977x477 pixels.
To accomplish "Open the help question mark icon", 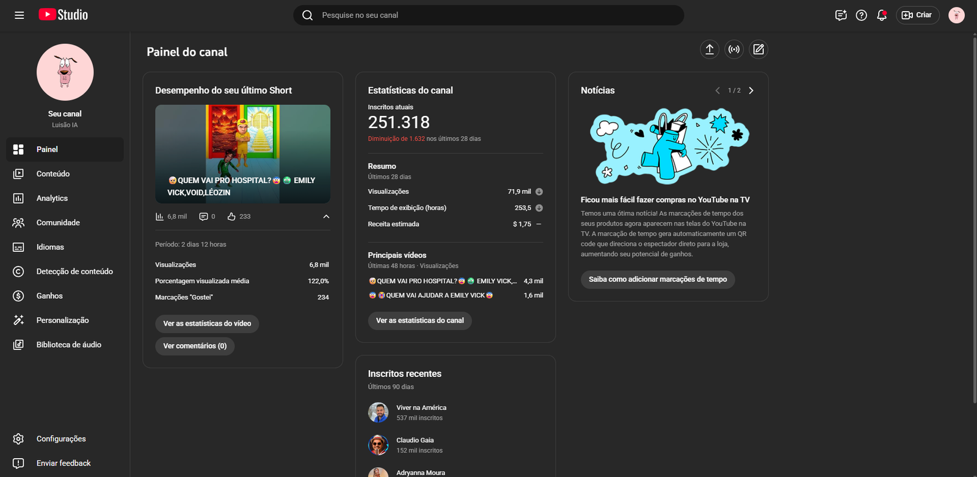I will (x=861, y=15).
